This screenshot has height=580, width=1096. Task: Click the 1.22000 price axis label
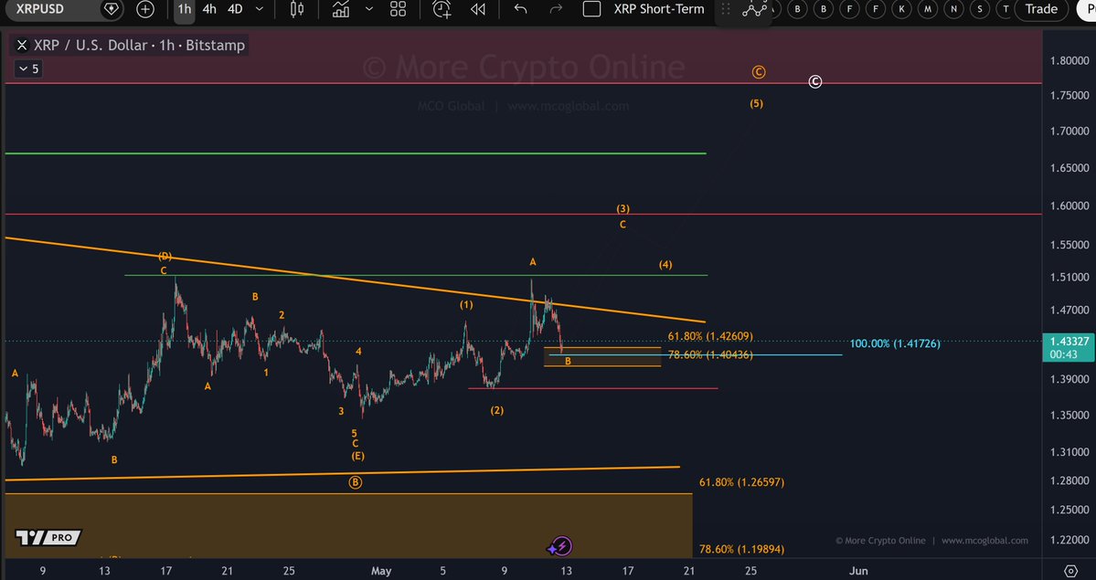click(1069, 540)
